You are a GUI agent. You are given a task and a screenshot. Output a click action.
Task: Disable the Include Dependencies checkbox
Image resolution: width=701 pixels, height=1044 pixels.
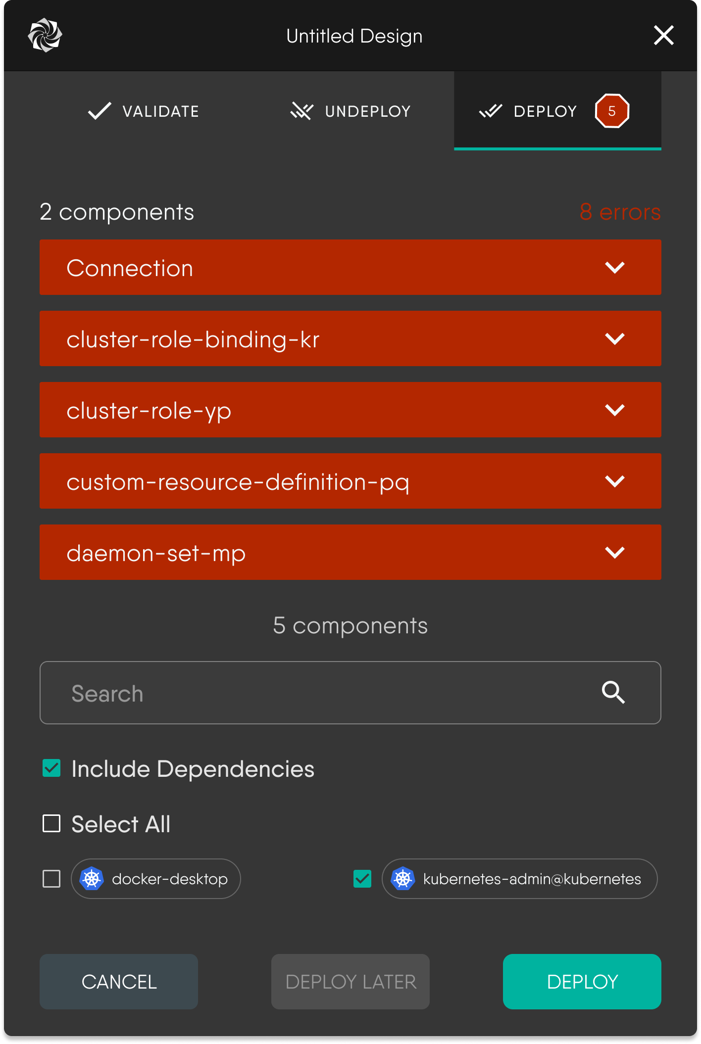[x=50, y=769]
